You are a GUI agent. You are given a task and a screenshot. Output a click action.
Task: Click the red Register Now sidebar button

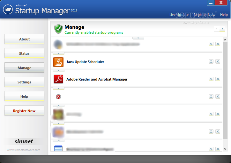click(x=24, y=110)
